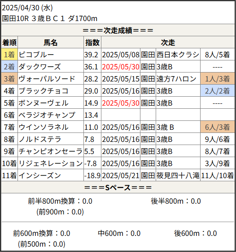Click the blue 2人/2着 result cell

click(x=217, y=91)
